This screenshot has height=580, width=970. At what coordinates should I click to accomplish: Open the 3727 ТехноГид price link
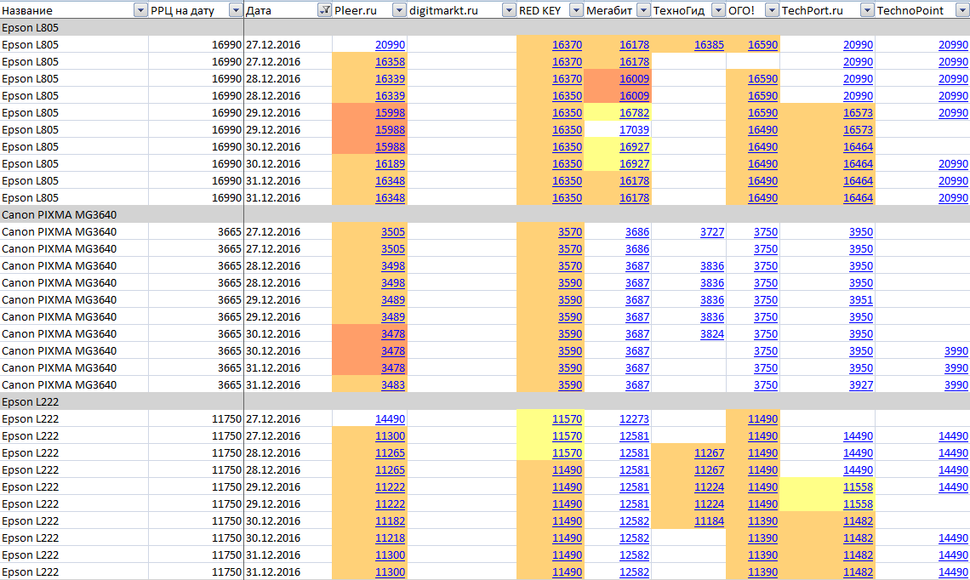click(712, 232)
